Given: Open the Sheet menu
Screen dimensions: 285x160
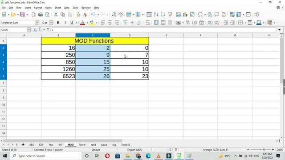Looking at the screenshot, I should pos(58,8).
